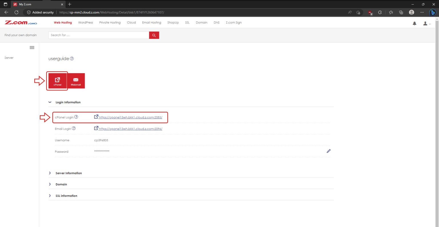Click the browser address bar URL

coord(112,12)
